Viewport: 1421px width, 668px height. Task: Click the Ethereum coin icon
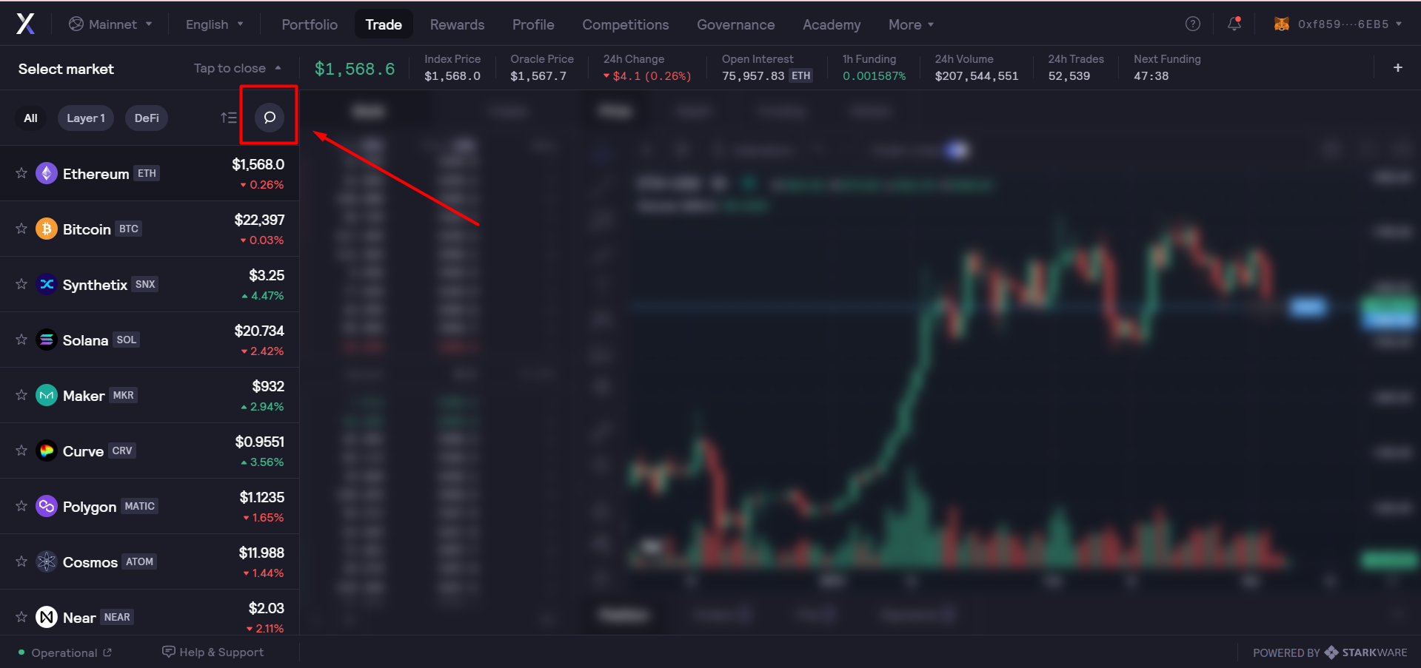click(47, 173)
